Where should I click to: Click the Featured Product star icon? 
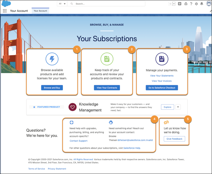click(x=34, y=107)
